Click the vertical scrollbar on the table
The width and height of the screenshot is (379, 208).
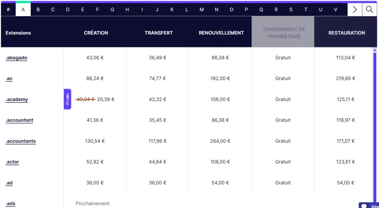[x=375, y=122]
